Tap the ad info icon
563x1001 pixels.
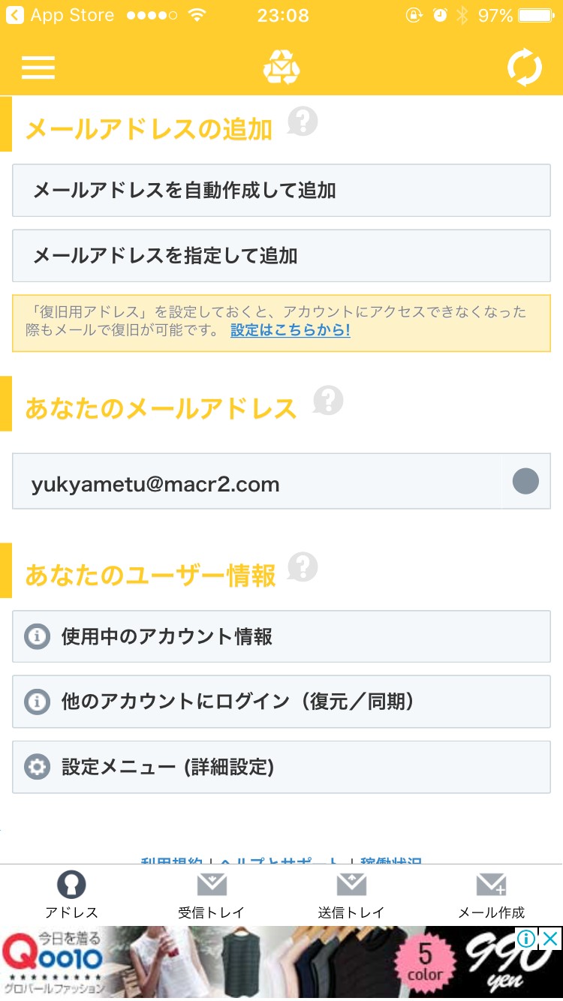click(526, 938)
